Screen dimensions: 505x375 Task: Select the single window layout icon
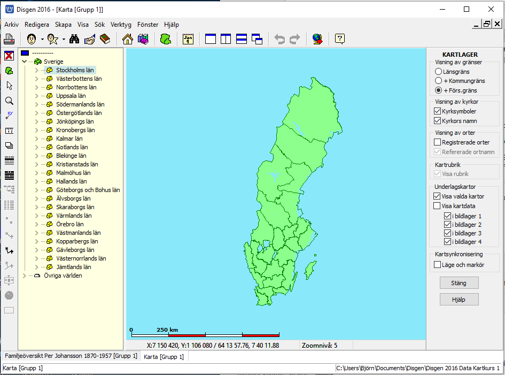[211, 39]
